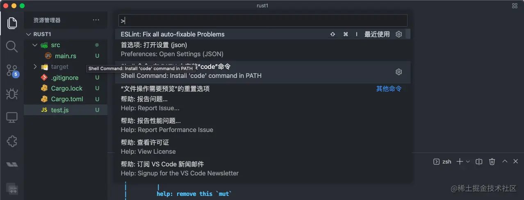The image size is (524, 200).
Task: Click the package icon beside Cargo.lock
Action: (44, 88)
